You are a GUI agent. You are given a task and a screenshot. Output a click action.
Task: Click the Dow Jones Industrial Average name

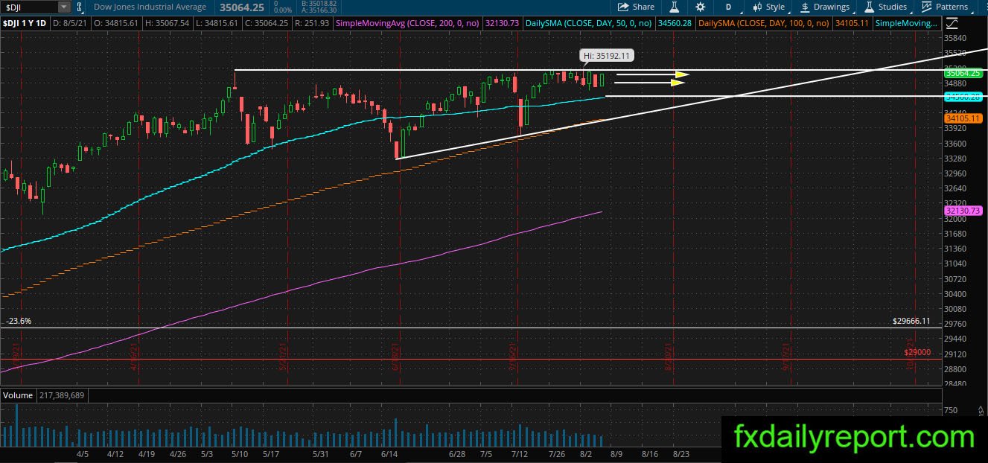pos(150,7)
